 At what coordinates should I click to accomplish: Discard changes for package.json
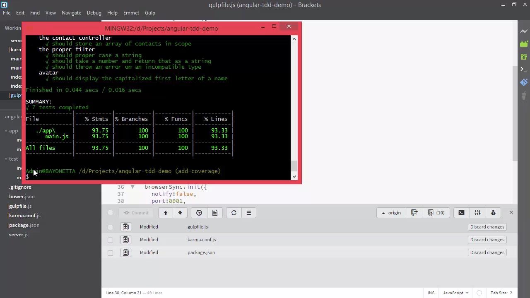click(487, 252)
